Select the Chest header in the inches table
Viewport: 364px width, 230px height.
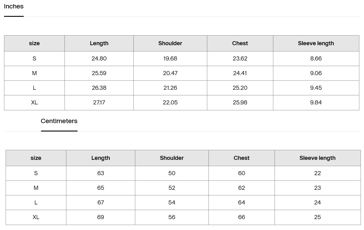pos(240,43)
